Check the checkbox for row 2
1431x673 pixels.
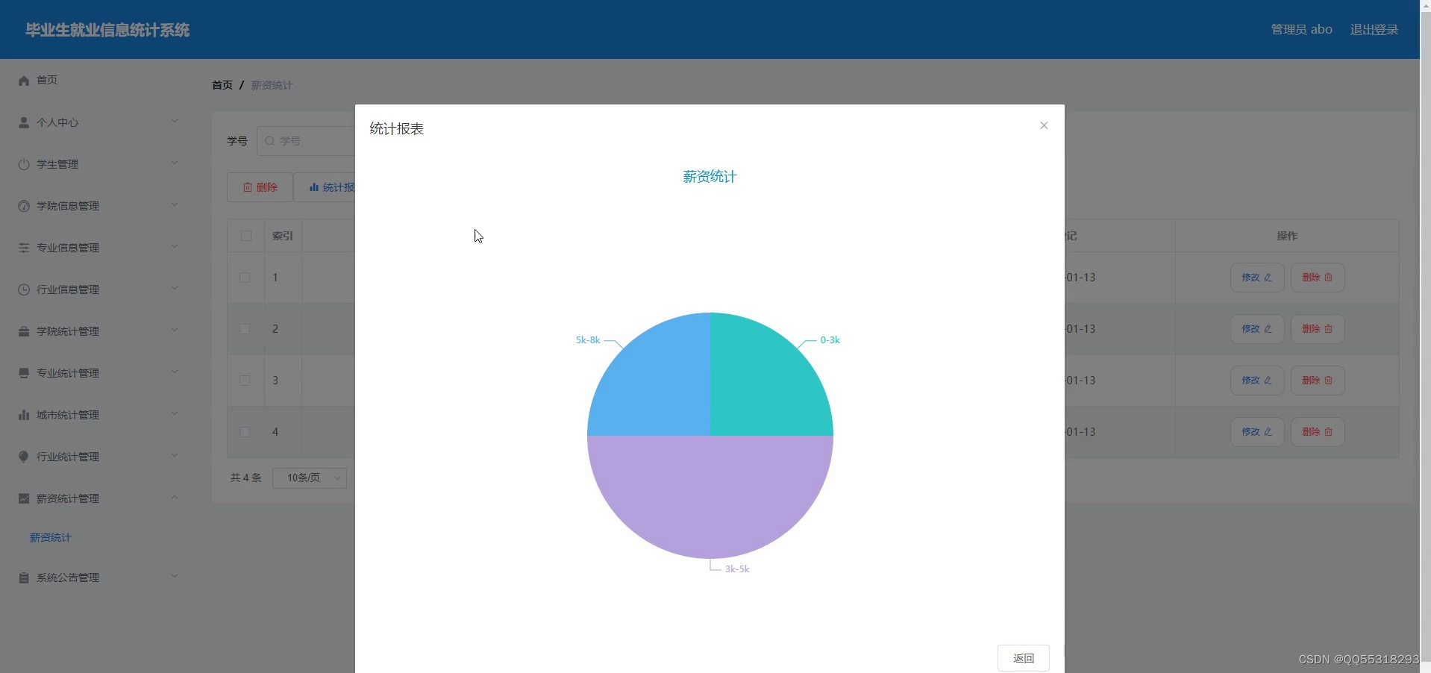[x=245, y=329]
